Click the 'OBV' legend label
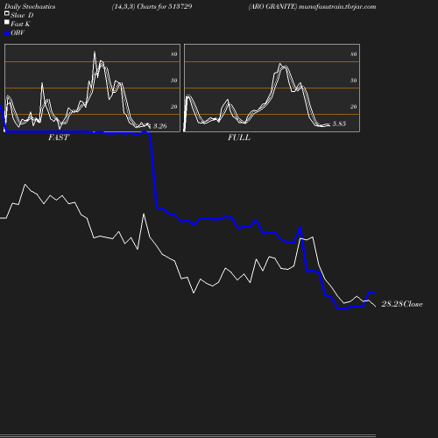438x438 pixels. (18, 33)
